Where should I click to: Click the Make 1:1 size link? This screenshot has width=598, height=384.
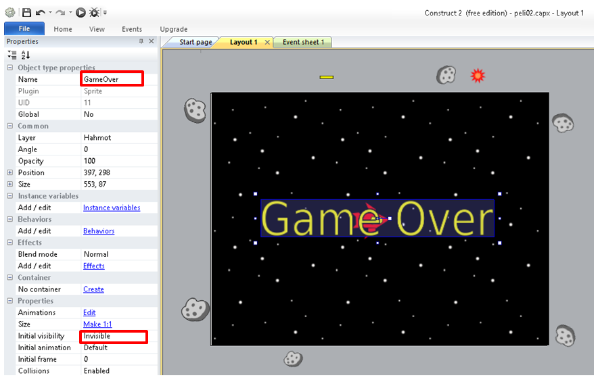(x=97, y=324)
